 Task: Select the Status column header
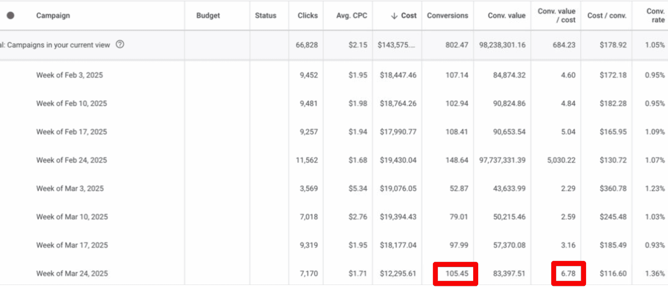(265, 16)
